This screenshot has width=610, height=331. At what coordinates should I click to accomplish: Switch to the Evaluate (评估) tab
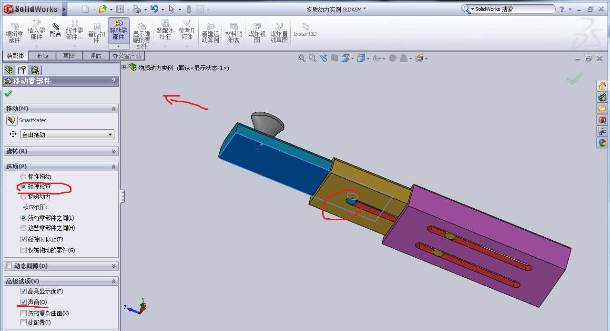pyautogui.click(x=95, y=56)
